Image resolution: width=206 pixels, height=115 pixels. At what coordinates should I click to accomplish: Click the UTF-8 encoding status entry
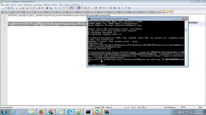[183, 107]
